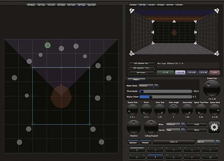Select speaker 4 on the left wall

pyautogui.click(x=153, y=32)
